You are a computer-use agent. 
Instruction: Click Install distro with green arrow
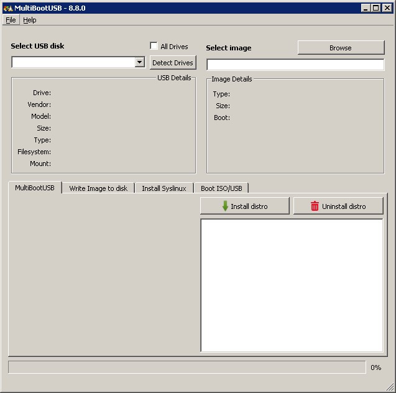tap(245, 206)
